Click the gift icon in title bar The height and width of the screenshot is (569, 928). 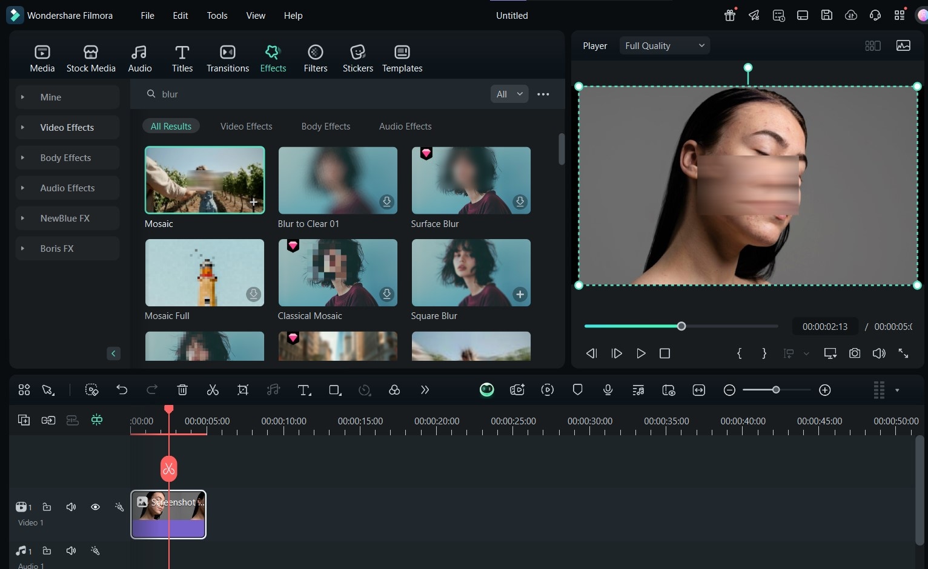click(730, 15)
